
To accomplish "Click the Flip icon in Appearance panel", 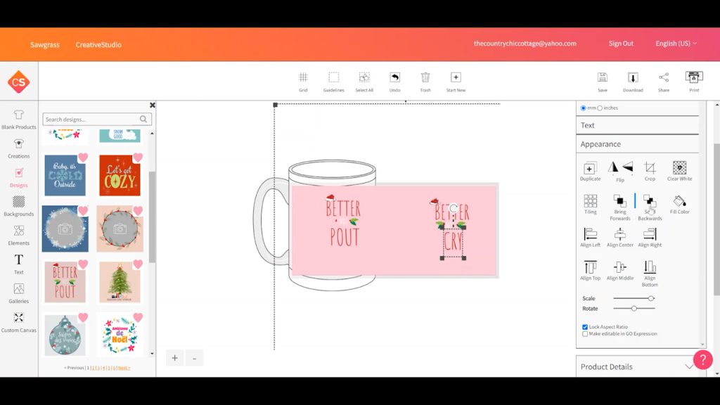I will pos(620,168).
